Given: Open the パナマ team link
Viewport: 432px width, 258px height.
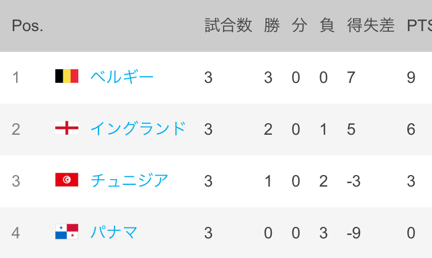Looking at the screenshot, I should coord(114,232).
